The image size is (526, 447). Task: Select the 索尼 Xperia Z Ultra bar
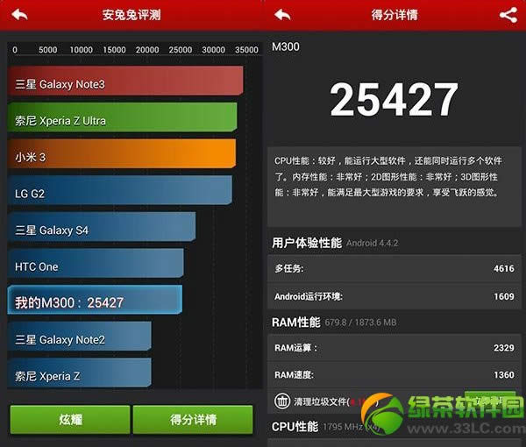coord(123,118)
